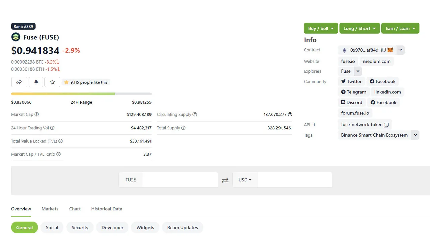The width and height of the screenshot is (430, 242).
Task: Copy contract address with copy icon
Action: [383, 50]
